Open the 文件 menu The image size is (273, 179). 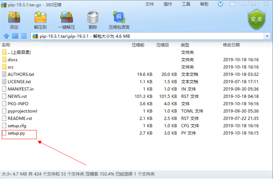(150, 4)
